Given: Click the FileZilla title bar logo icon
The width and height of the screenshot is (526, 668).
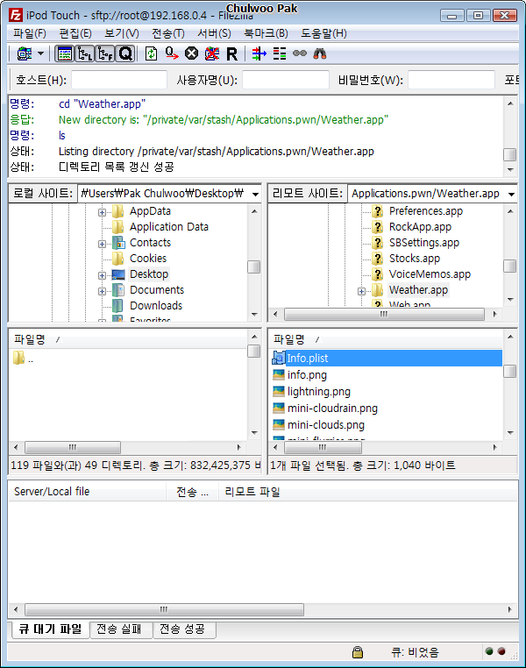Looking at the screenshot, I should click(16, 16).
